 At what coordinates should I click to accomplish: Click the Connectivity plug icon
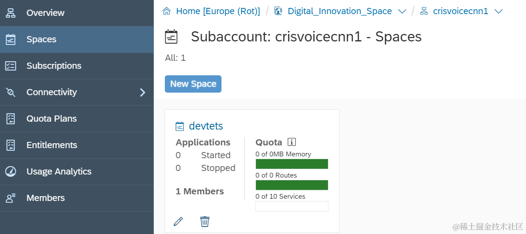pyautogui.click(x=11, y=92)
